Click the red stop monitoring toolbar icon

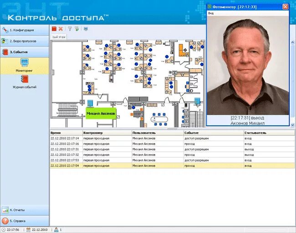point(54,29)
